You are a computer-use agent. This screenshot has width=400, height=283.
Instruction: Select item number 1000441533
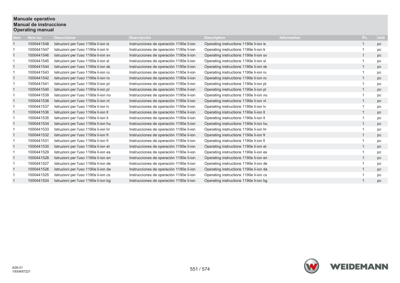(38, 129)
